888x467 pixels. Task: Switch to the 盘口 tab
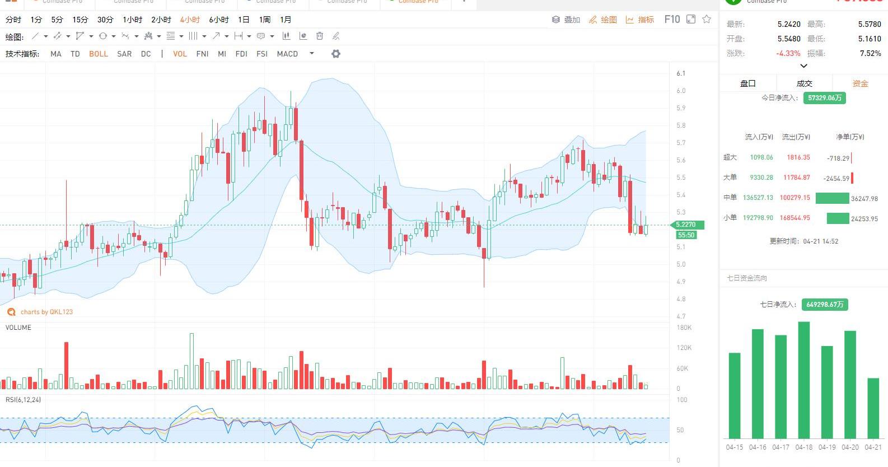[748, 83]
